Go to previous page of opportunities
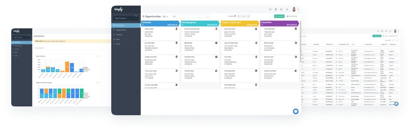Screen dimensions: 412x132 [x=238, y=16]
